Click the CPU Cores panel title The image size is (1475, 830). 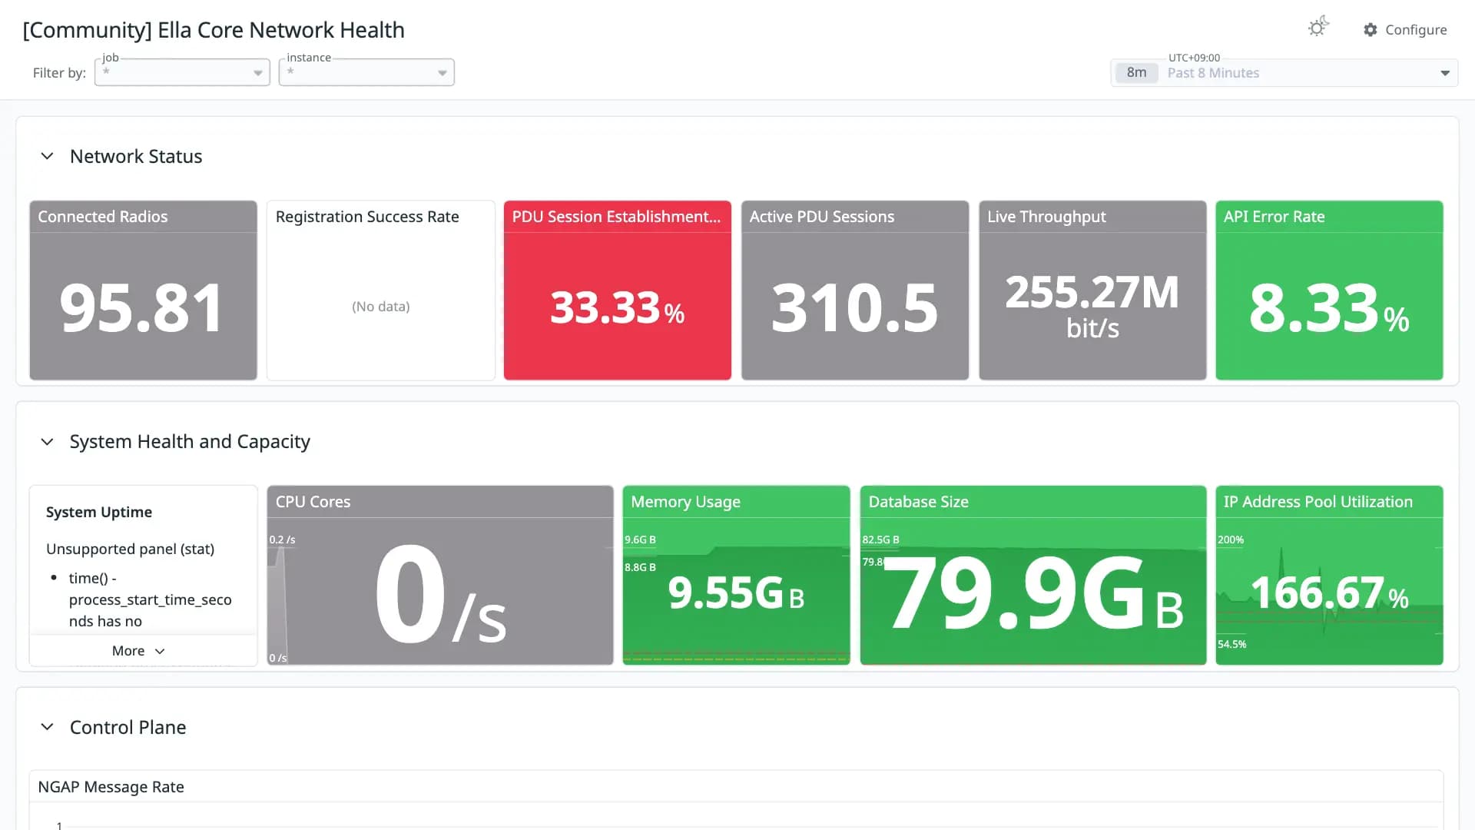pyautogui.click(x=313, y=502)
